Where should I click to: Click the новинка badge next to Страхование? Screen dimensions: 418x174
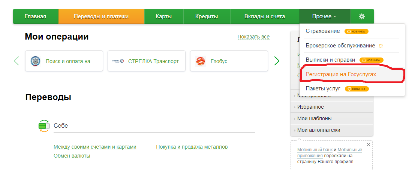point(357,31)
